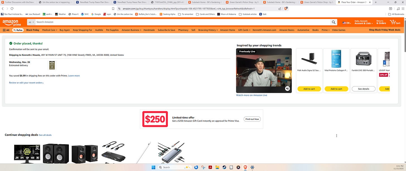This screenshot has width=406, height=171.
Task: Open the three-dot deals options menu
Action: 337,136
